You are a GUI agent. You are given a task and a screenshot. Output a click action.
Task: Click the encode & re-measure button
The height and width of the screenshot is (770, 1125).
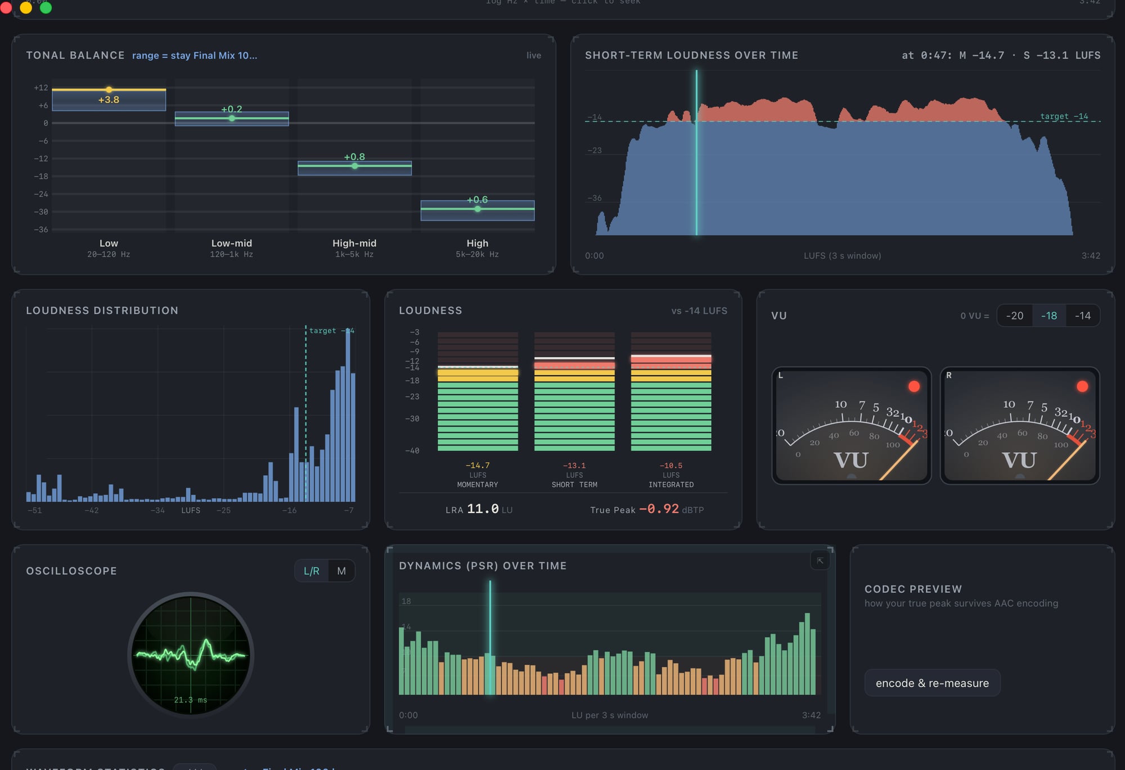point(932,683)
